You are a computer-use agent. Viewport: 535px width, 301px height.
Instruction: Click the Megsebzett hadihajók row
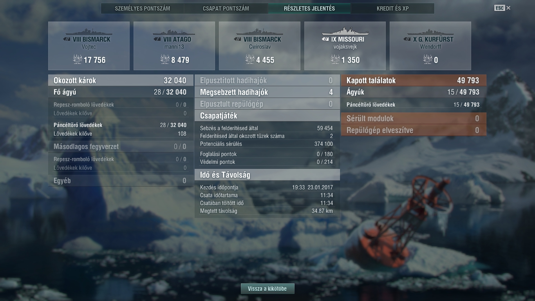(x=267, y=92)
